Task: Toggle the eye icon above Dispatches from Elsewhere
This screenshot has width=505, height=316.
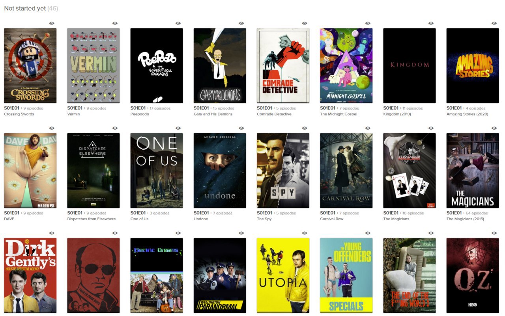Action: pos(115,128)
